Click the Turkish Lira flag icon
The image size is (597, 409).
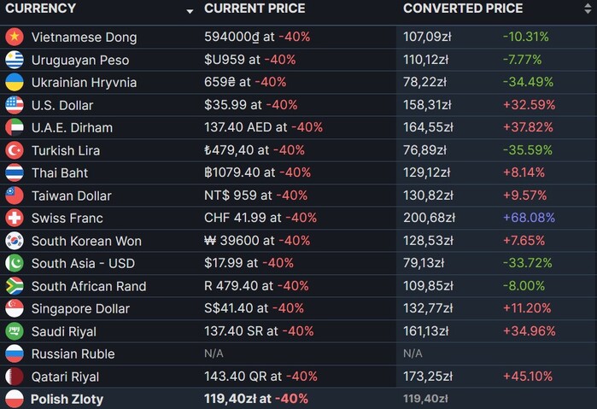click(x=14, y=150)
